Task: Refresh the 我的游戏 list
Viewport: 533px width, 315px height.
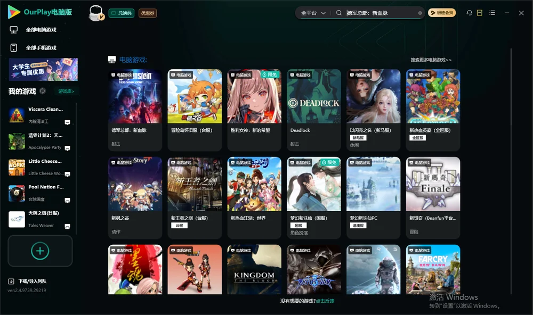Action: click(43, 91)
